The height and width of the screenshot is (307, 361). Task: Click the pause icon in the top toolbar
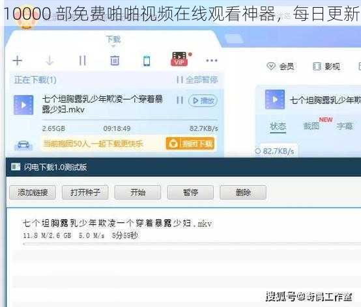(x=82, y=60)
